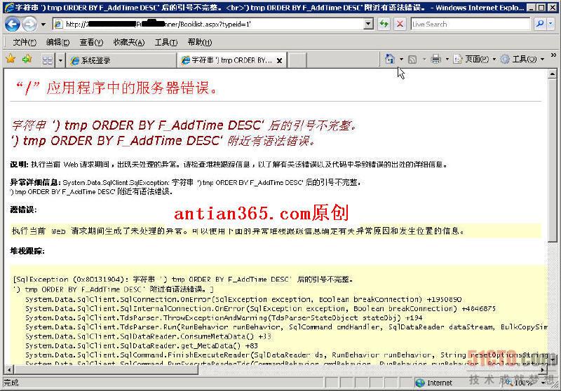The image size is (561, 391).
Task: Click the SqlConnection.OnError +1950890 stack line
Action: pyautogui.click(x=243, y=299)
